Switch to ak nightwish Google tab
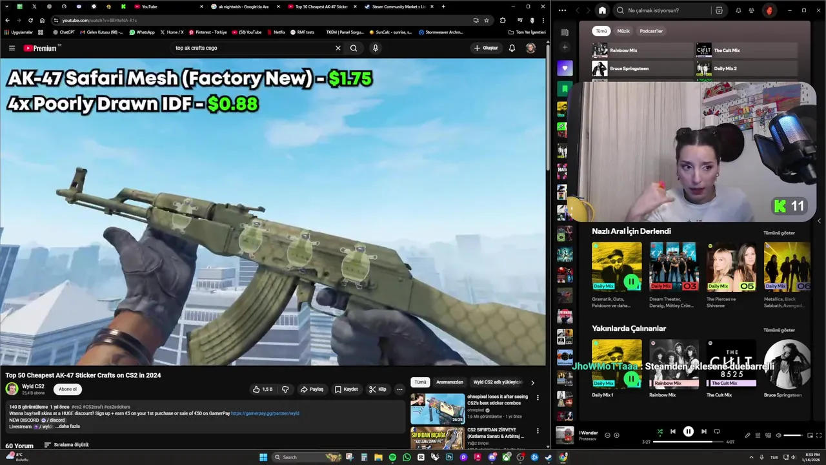Image resolution: width=826 pixels, height=465 pixels. [x=244, y=6]
